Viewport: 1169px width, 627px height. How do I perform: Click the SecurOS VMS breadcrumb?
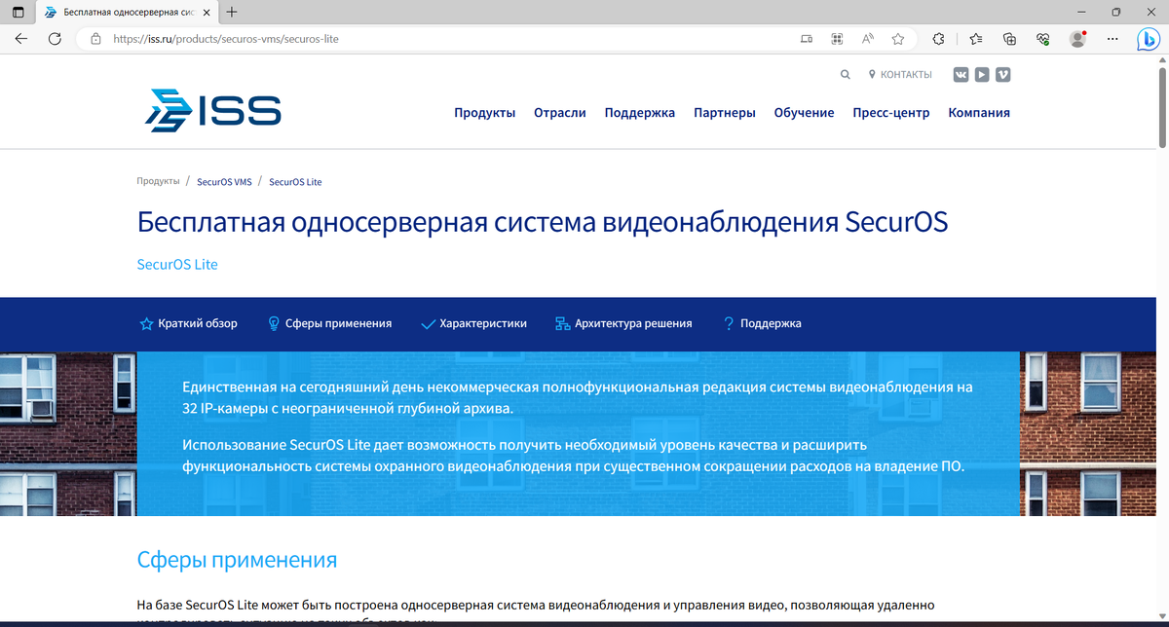[224, 182]
